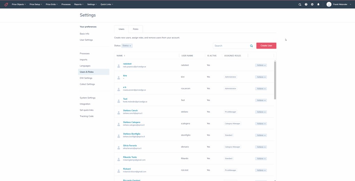
Task: Go to Languages settings
Action: pyautogui.click(x=85, y=66)
